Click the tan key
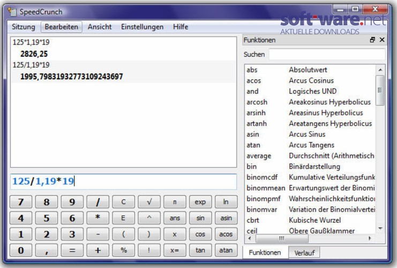 click(200, 250)
